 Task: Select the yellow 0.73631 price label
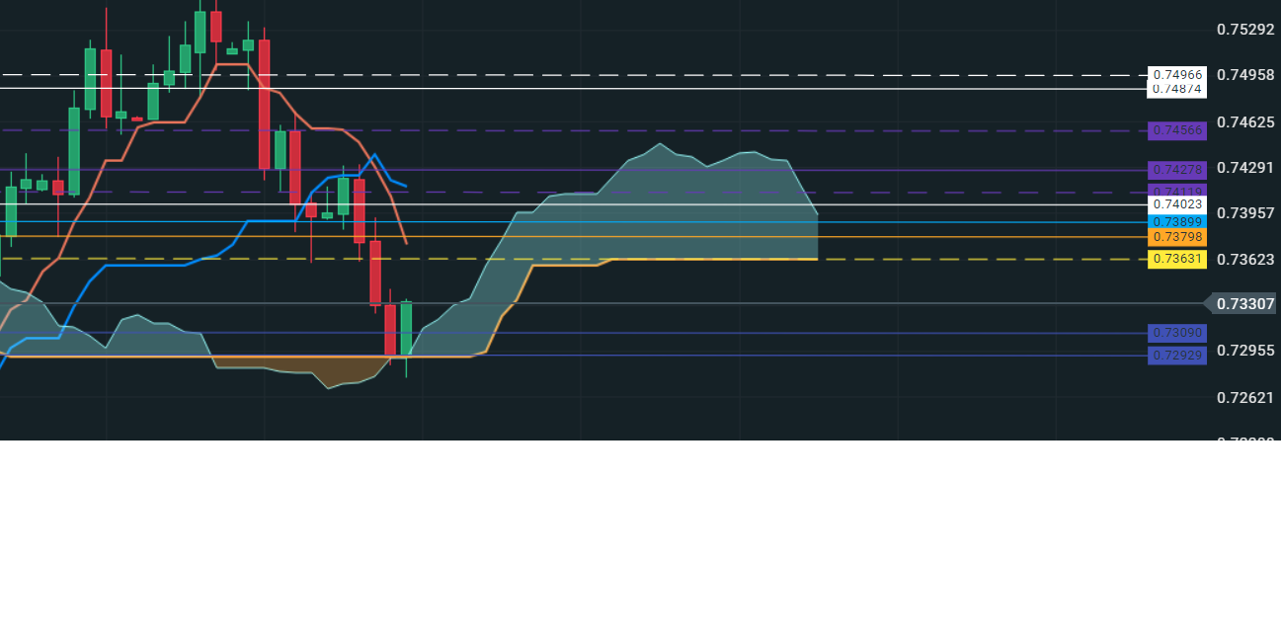(1177, 259)
